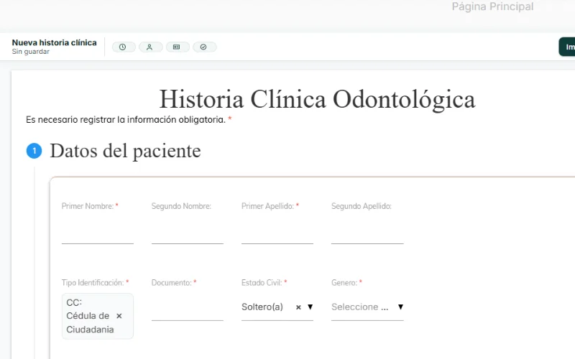The image size is (575, 359).
Task: Click the clock history icon pill
Action: click(x=124, y=47)
